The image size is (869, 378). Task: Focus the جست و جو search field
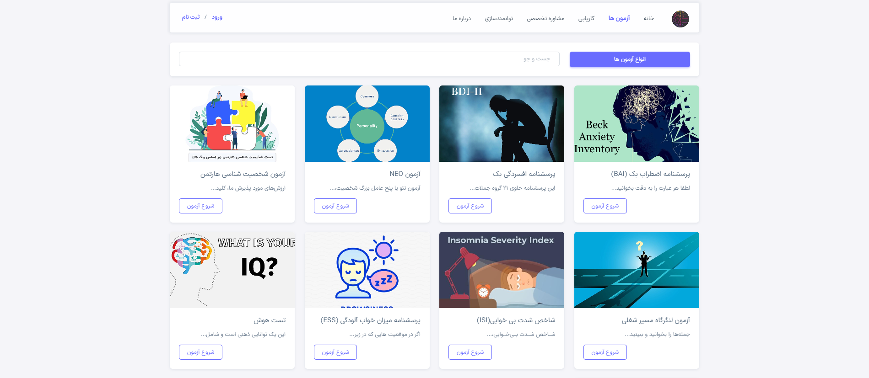pos(369,59)
